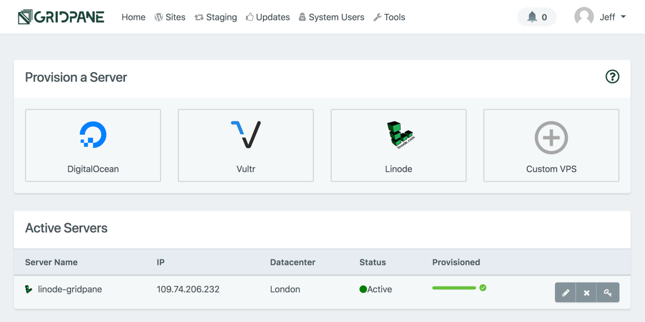This screenshot has height=322, width=645.
Task: Open the Staging section
Action: coord(216,17)
